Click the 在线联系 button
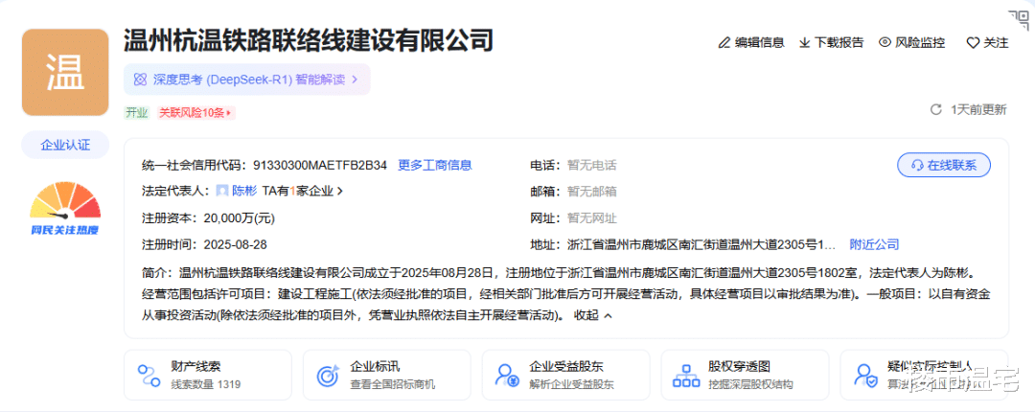Image resolution: width=1035 pixels, height=412 pixels. pos(944,165)
